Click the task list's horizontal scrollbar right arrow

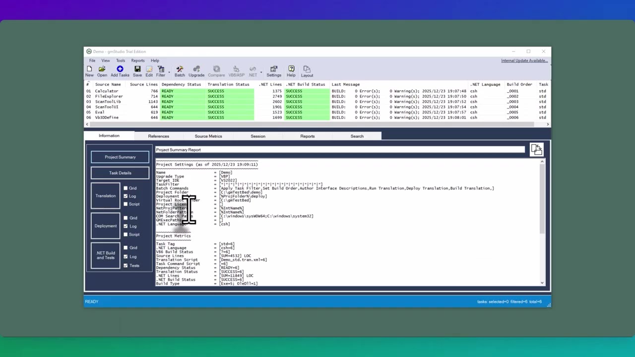tap(548, 124)
